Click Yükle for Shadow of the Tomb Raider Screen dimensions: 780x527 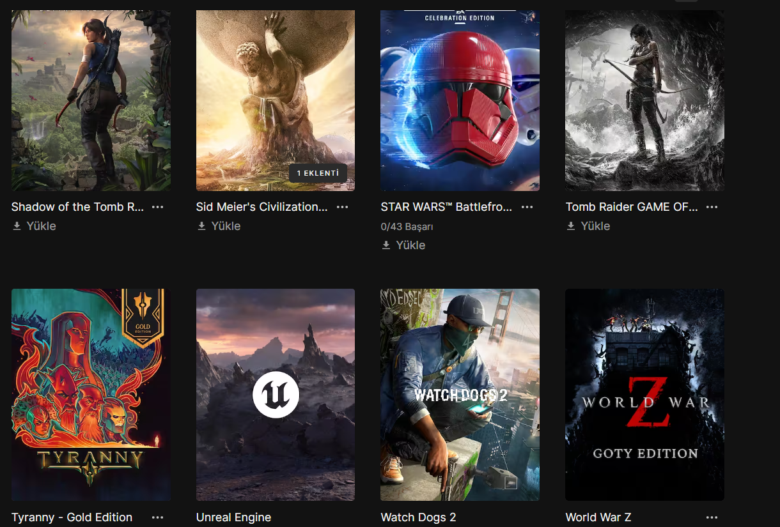[x=42, y=226]
